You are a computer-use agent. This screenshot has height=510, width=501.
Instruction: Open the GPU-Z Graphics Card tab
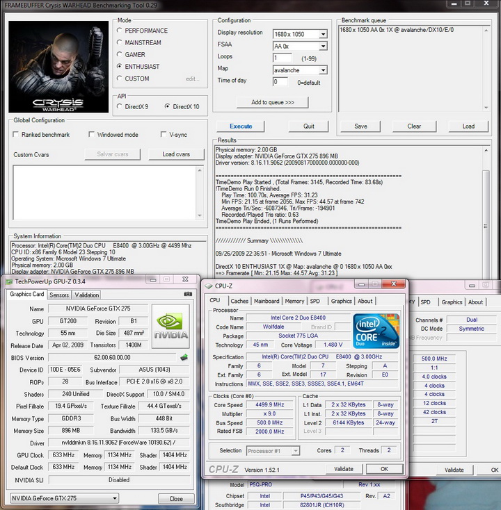tap(26, 294)
